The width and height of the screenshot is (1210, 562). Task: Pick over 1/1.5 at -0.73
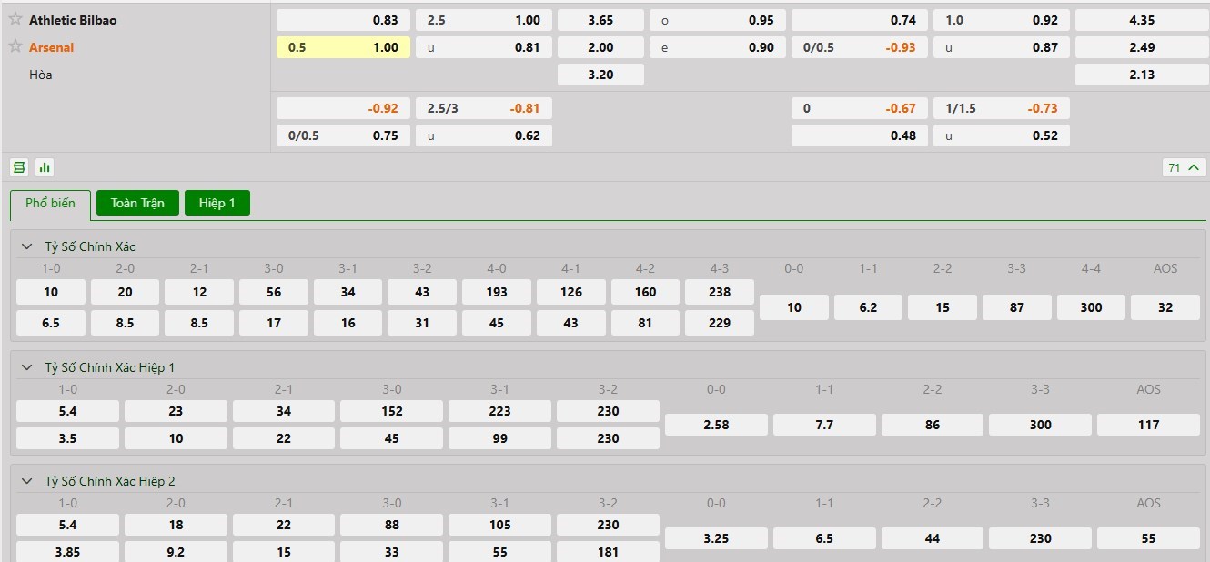point(1002,108)
